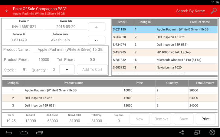This screenshot has height=137, width=220.
Task: Click stock ID S-457285 cell
Action: pyautogui.click(x=123, y=52)
